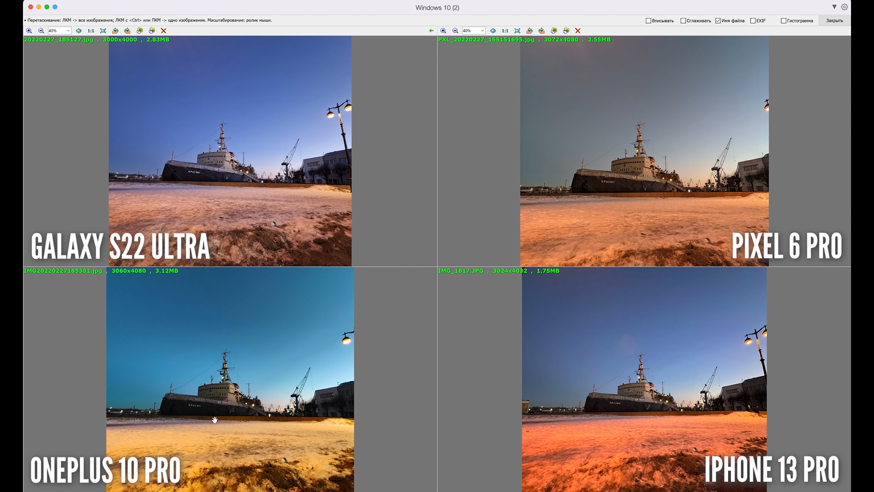Enable the Сглаживать checkbox

[683, 21]
